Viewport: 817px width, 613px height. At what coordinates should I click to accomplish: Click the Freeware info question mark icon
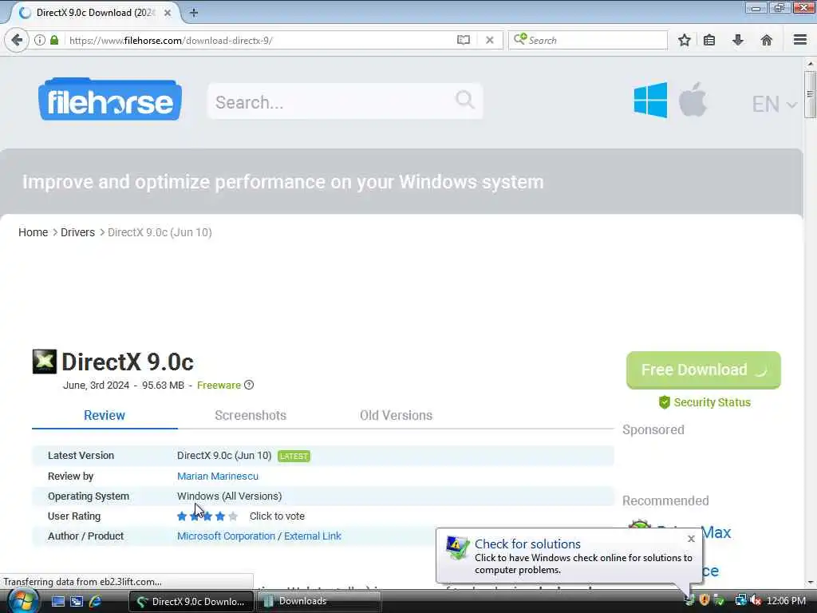(249, 385)
